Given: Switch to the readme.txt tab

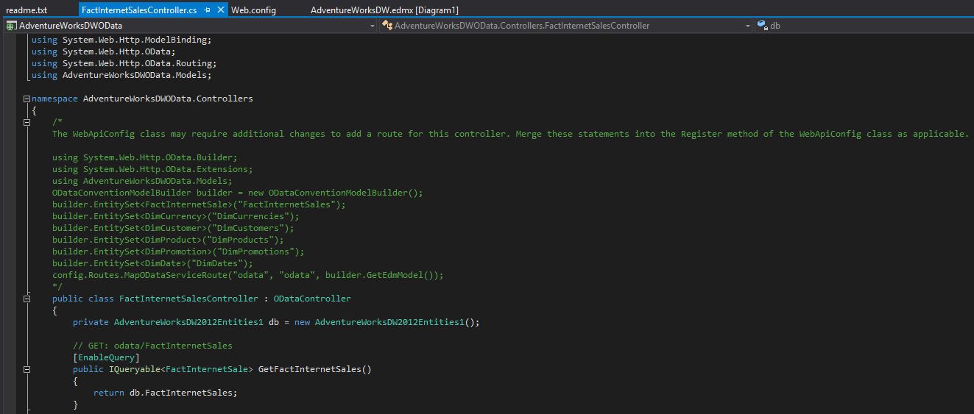Looking at the screenshot, I should tap(27, 10).
